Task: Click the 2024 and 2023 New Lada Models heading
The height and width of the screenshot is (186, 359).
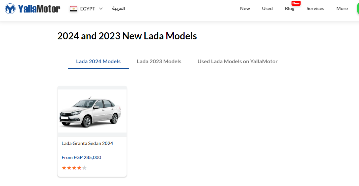Action: pos(127,36)
